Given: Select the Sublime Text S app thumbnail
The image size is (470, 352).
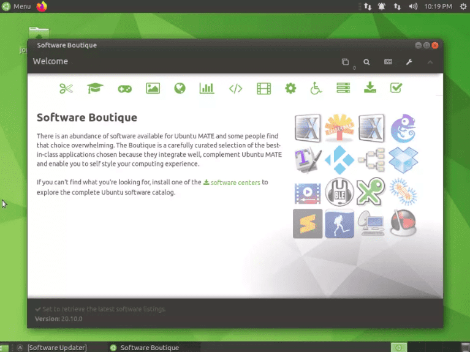Looking at the screenshot, I should (308, 224).
